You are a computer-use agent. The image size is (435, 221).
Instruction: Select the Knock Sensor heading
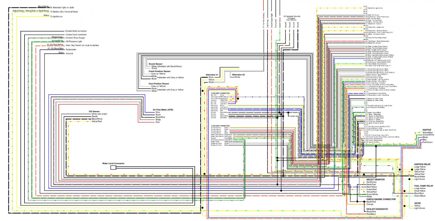pos(156,64)
